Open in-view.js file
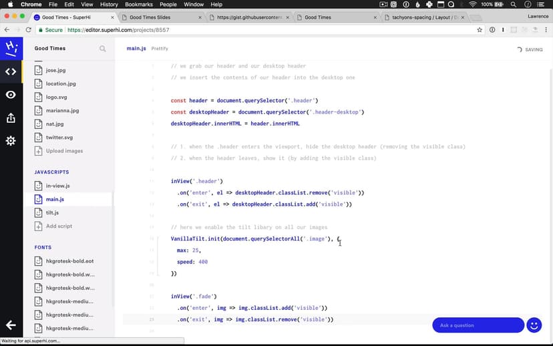The height and width of the screenshot is (346, 553). pos(57,186)
